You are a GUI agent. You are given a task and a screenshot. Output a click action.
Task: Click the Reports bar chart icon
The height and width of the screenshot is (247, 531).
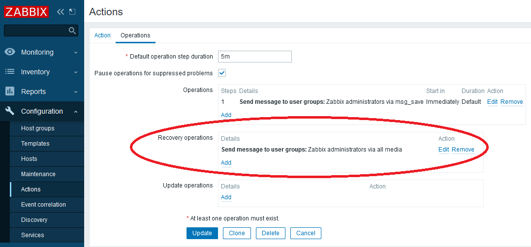click(10, 92)
